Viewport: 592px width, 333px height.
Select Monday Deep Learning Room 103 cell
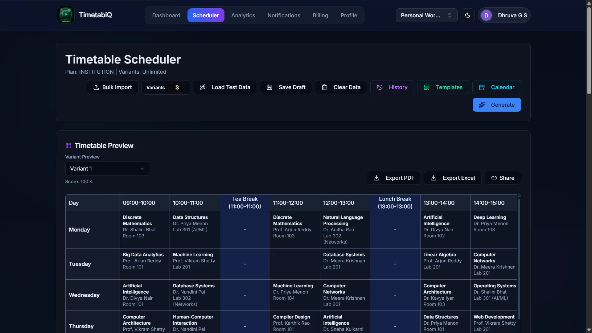click(494, 230)
